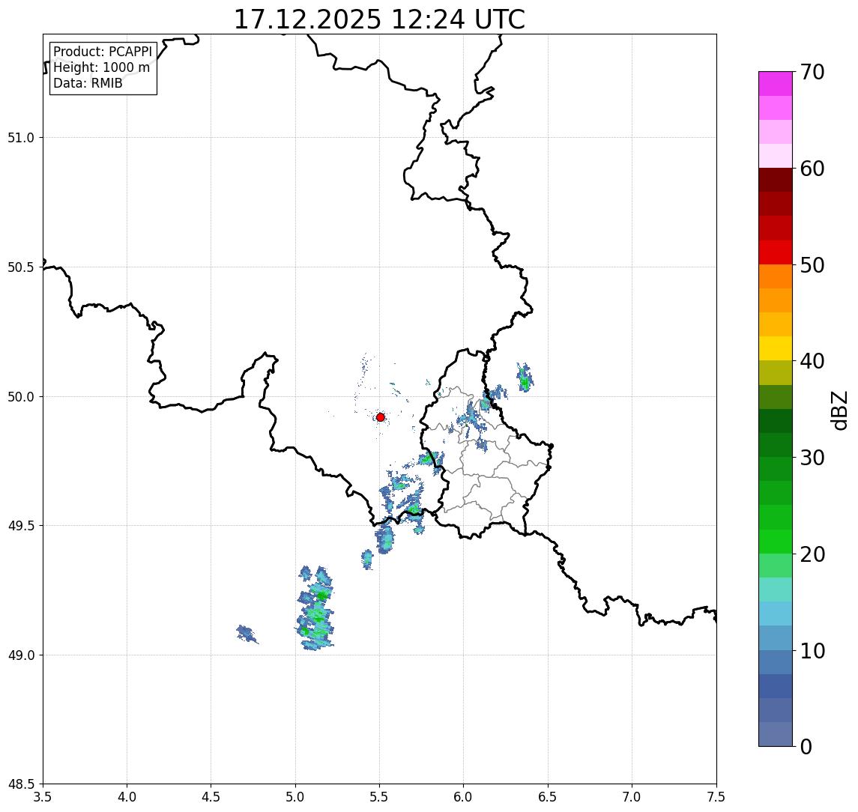
Task: Pick the turquoise colorbar segment between 15 and 17.5 dBZ
Action: coord(776,590)
